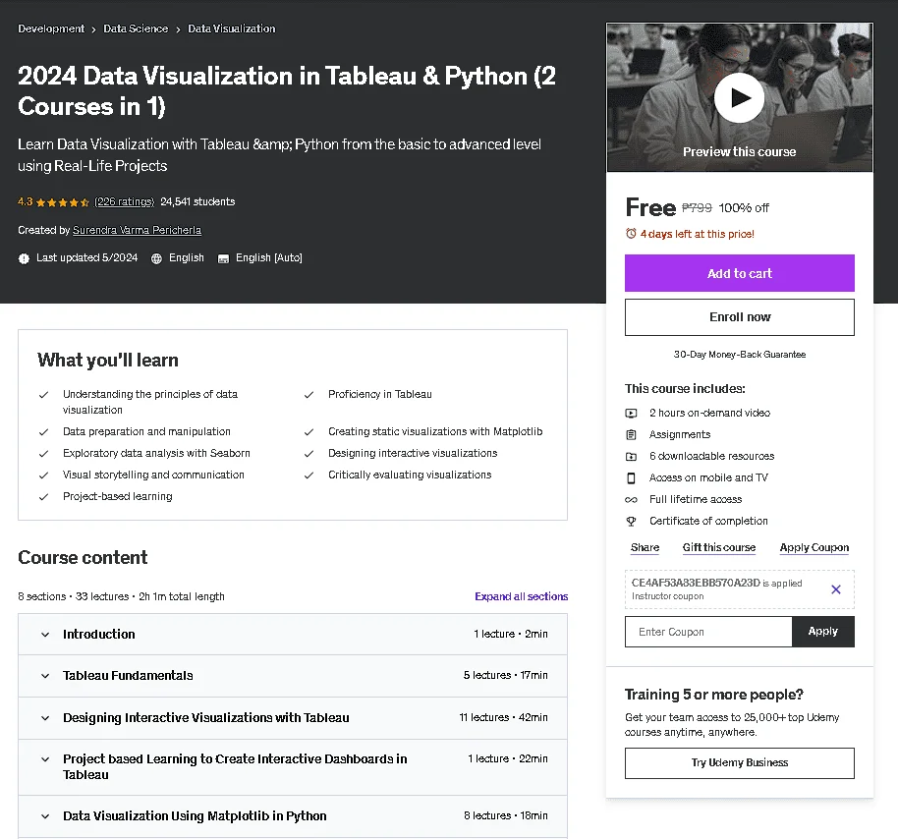Click checkmark beside Creating static visualizations with Matplotlib
Viewport: 898px width, 839px height.
[309, 432]
